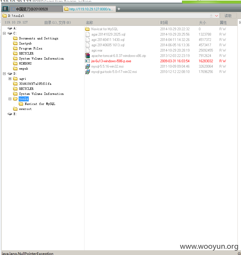This screenshot has width=241, height=255.
Task: Click Navicat for MySQL folder icon in list
Action: (87, 29)
